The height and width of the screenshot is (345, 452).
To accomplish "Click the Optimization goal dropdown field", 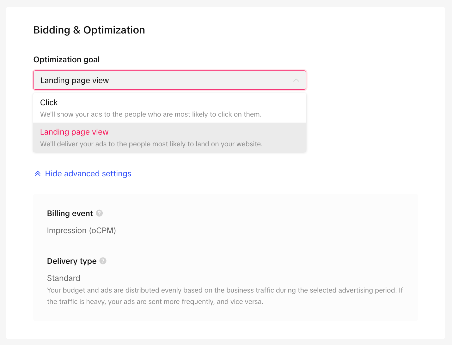I will point(169,80).
